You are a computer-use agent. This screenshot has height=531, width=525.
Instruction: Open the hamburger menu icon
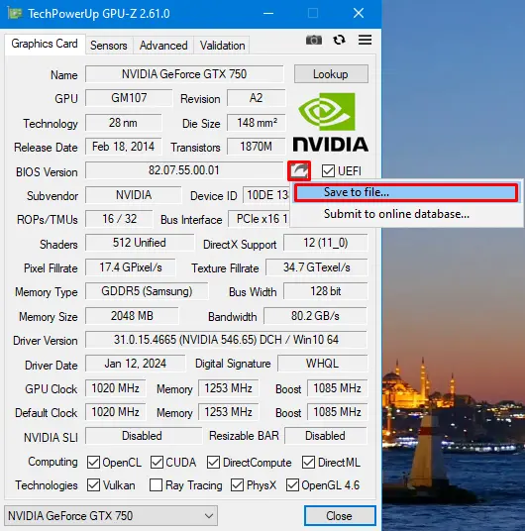[365, 40]
